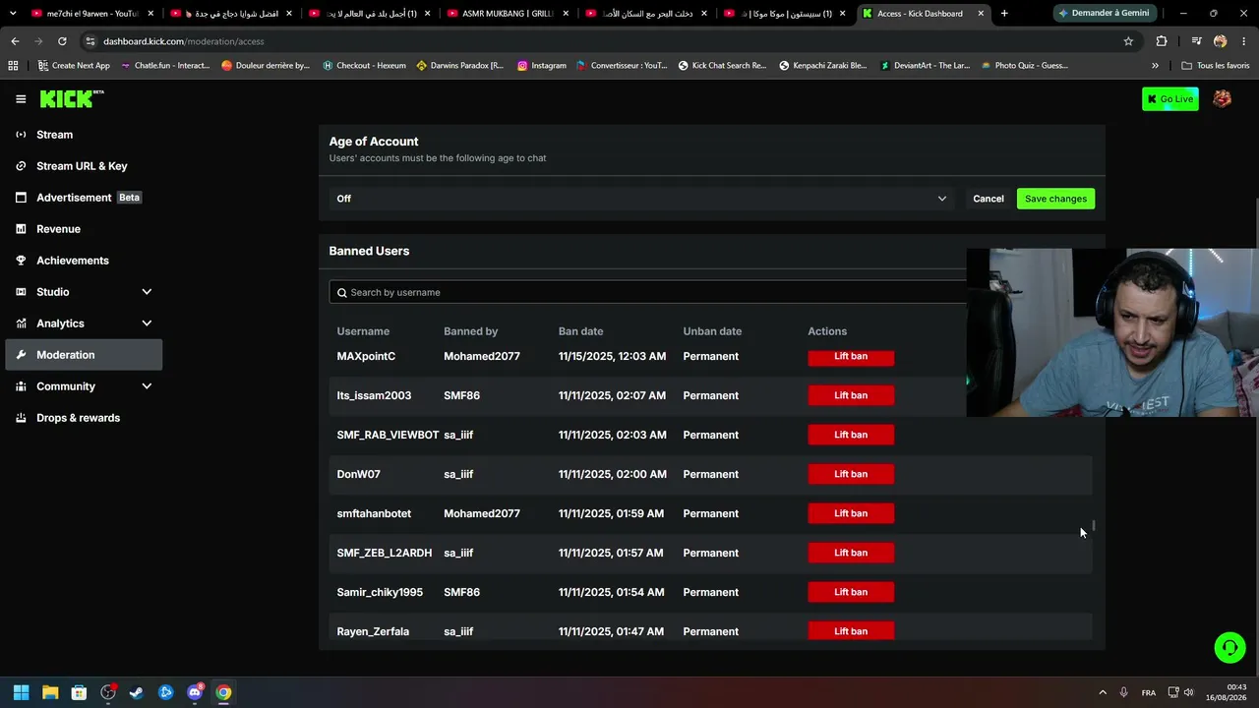1259x708 pixels.
Task: Open the green support chat bubble
Action: [x=1229, y=647]
